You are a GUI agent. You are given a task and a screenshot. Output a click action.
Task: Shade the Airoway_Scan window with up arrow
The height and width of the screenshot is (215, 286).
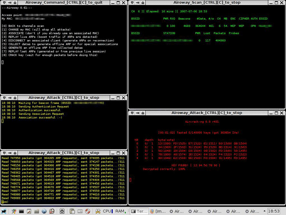coord(143,2)
